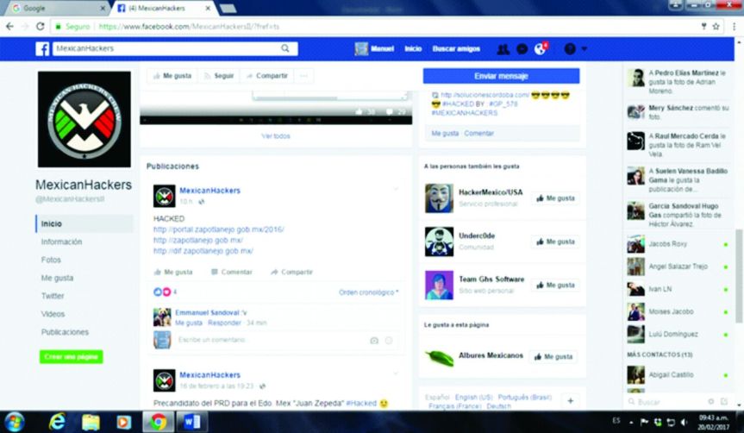Image resolution: width=744 pixels, height=433 pixels.
Task: Open Manuel's profile link
Action: click(x=375, y=49)
